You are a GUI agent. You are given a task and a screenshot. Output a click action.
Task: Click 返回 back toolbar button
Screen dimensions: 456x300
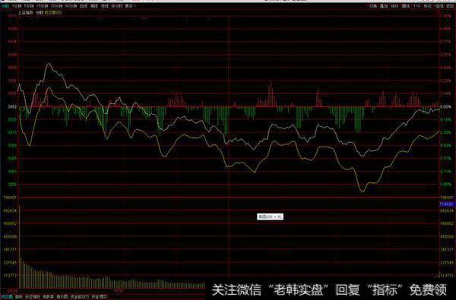pyautogui.click(x=450, y=6)
